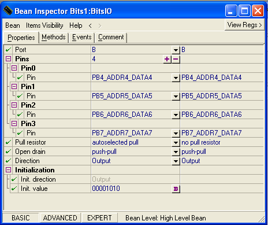Click the green checkmark beside Init. direction

[x=14, y=179]
